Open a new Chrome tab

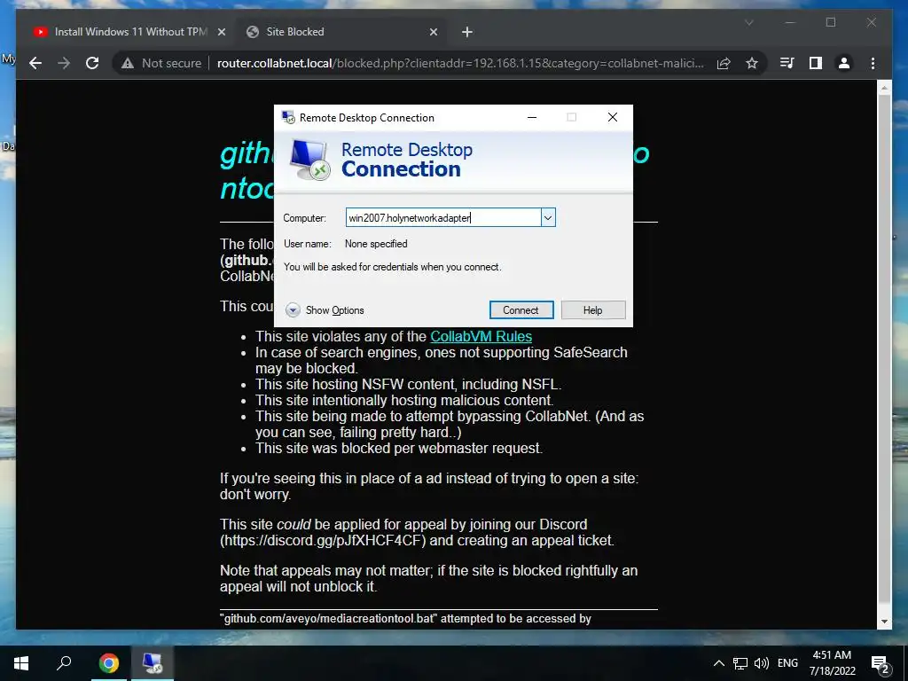click(x=467, y=32)
